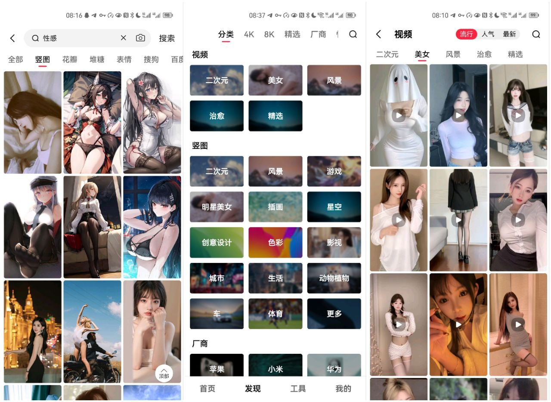Go to 发现 in bottom navigation
This screenshot has width=551, height=402.
point(253,389)
